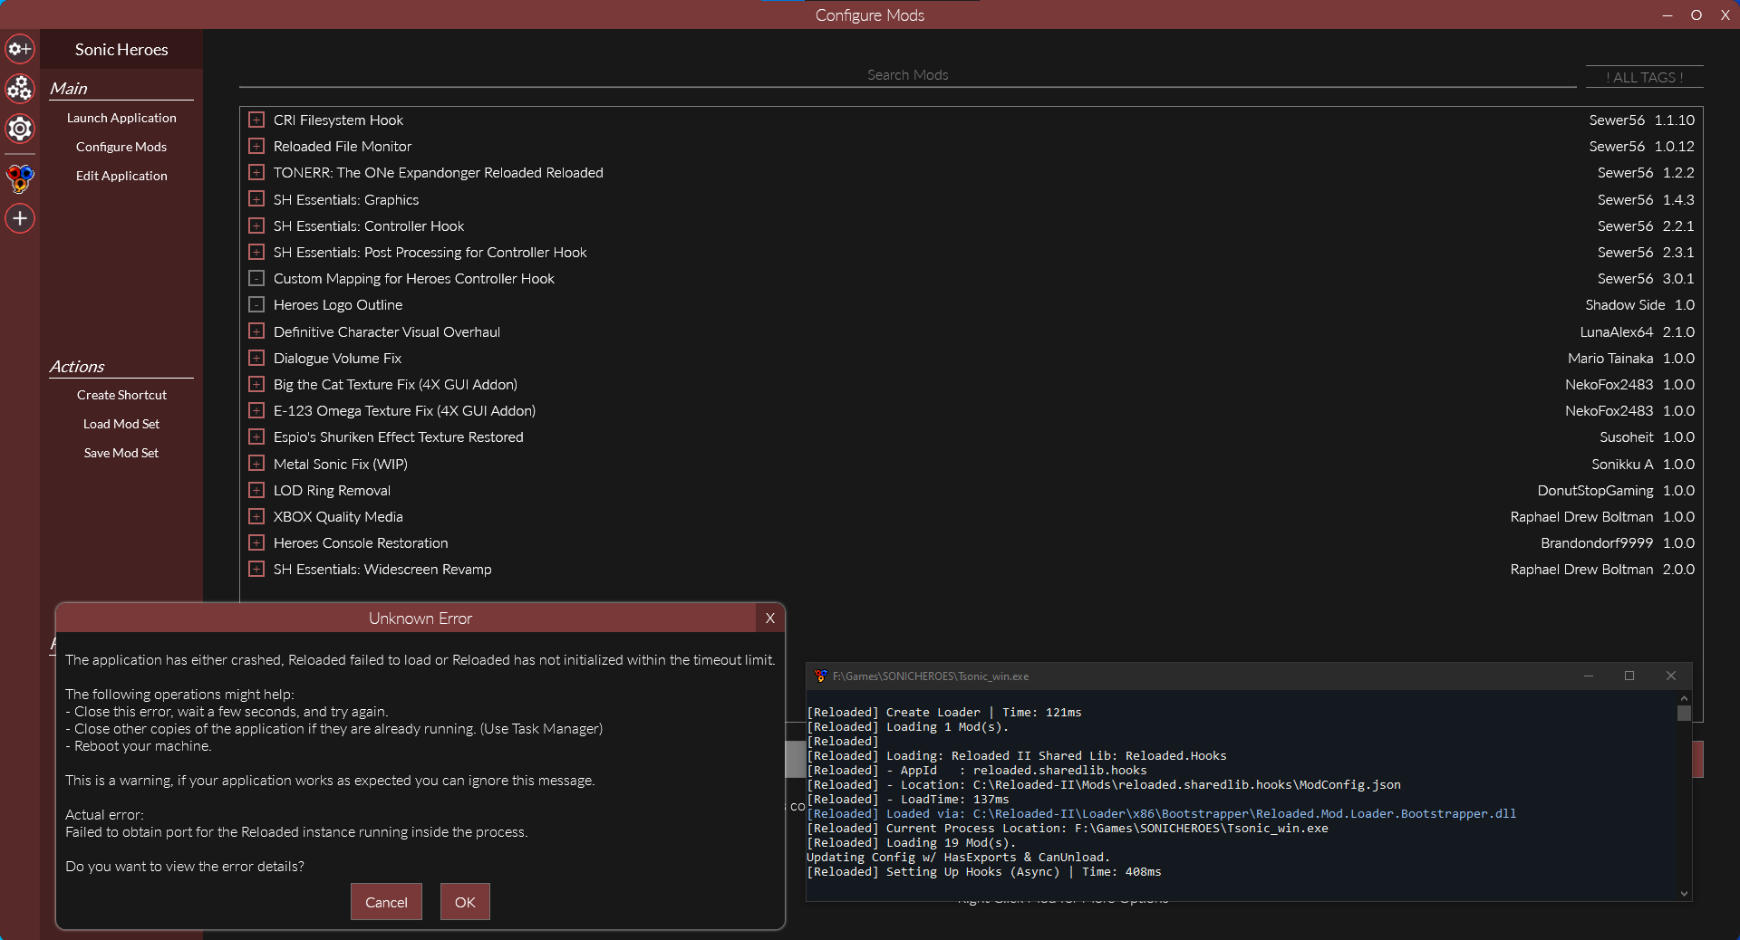Toggle the LOD Ring Removal checkbox
Viewport: 1740px width, 940px height.
pyautogui.click(x=256, y=490)
